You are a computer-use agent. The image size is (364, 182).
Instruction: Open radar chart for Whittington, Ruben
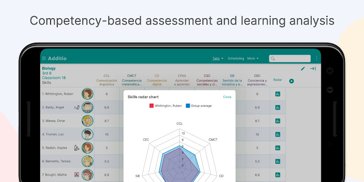[x=278, y=94]
